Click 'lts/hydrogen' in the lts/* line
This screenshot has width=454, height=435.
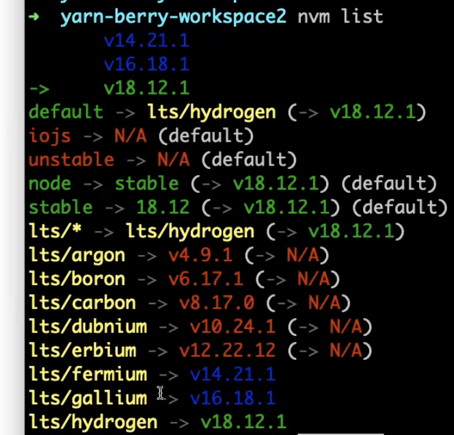(190, 232)
